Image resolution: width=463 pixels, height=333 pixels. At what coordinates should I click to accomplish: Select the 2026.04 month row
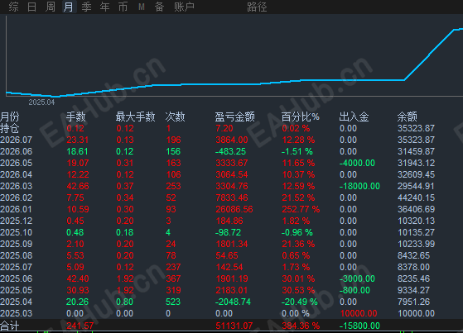click(217, 174)
